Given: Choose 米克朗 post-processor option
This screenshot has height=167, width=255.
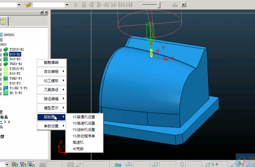Looking at the screenshot, I should [78, 149].
